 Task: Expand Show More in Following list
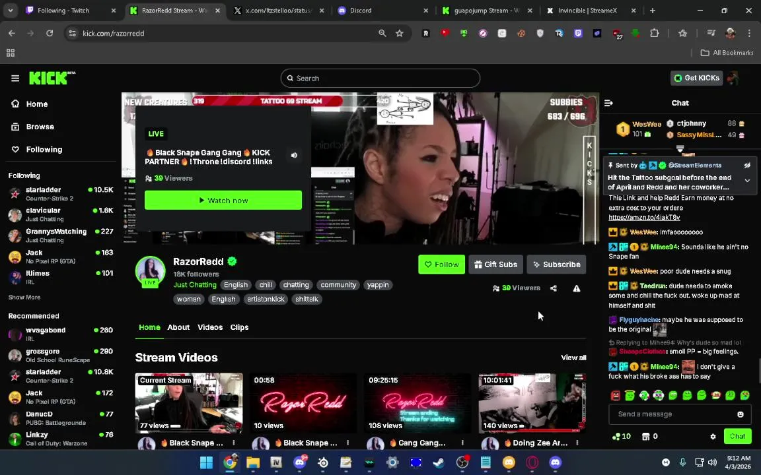click(x=24, y=297)
